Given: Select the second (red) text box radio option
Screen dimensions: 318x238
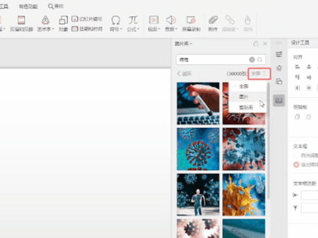Looking at the screenshot, I should tap(296, 165).
